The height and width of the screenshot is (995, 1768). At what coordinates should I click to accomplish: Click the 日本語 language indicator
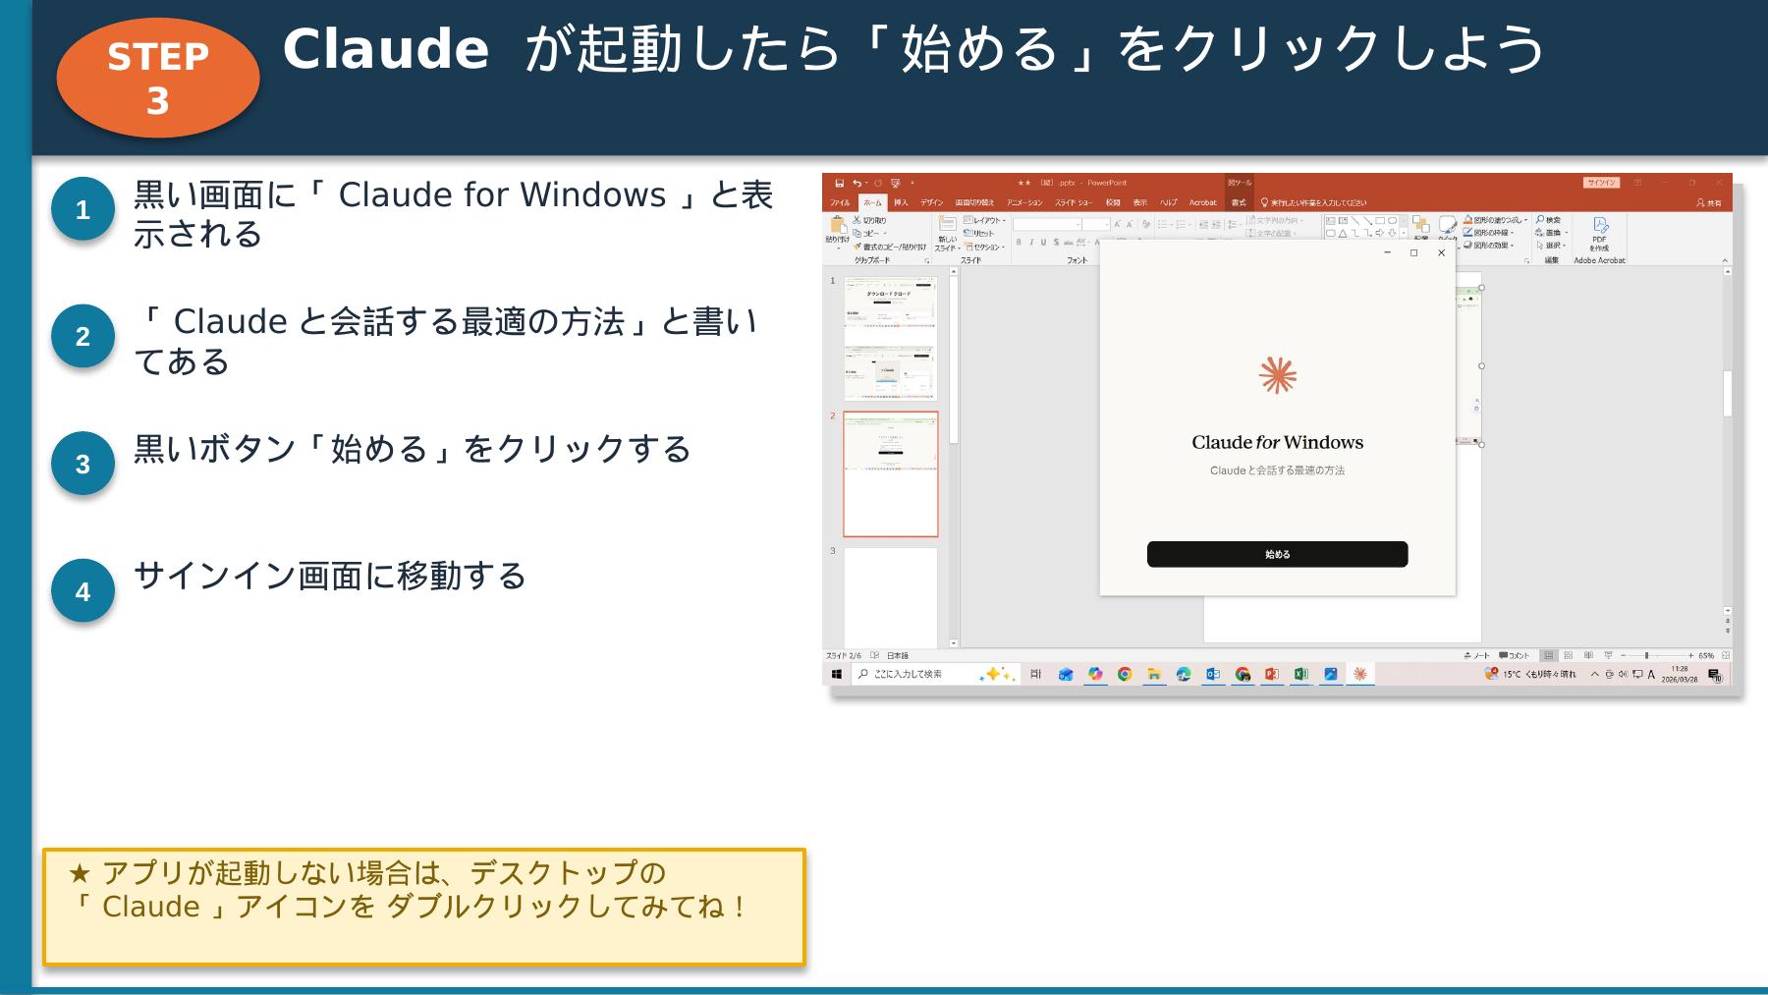tap(897, 656)
